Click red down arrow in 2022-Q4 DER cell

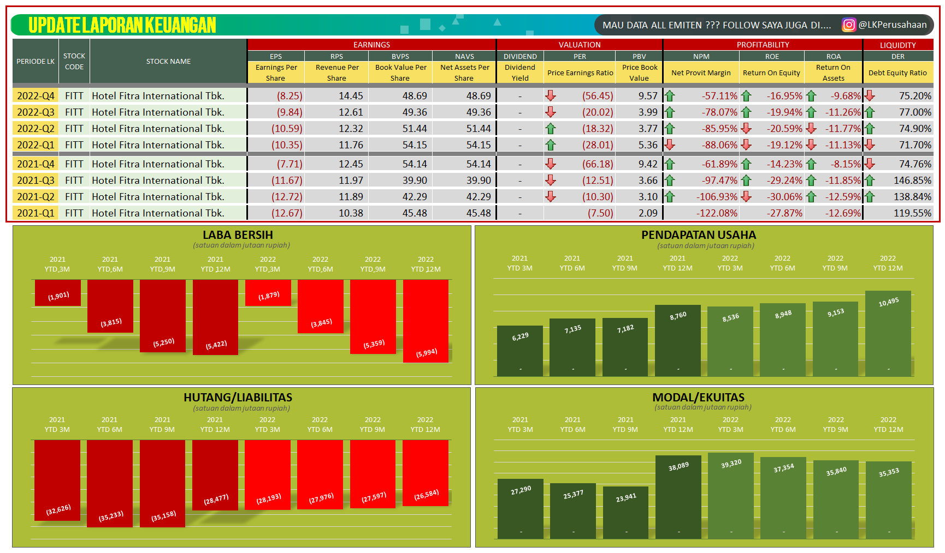(x=869, y=95)
